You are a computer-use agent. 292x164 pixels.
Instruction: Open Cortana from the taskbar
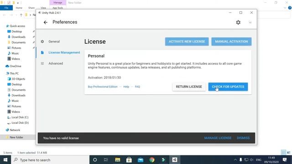pos(95,160)
